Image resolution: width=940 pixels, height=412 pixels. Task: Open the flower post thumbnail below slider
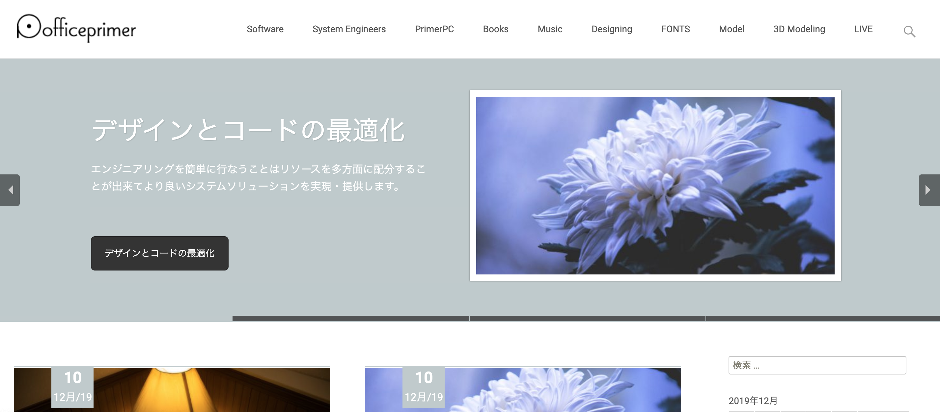coord(523,389)
